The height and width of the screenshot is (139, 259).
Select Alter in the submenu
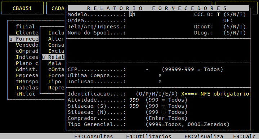click(x=56, y=39)
